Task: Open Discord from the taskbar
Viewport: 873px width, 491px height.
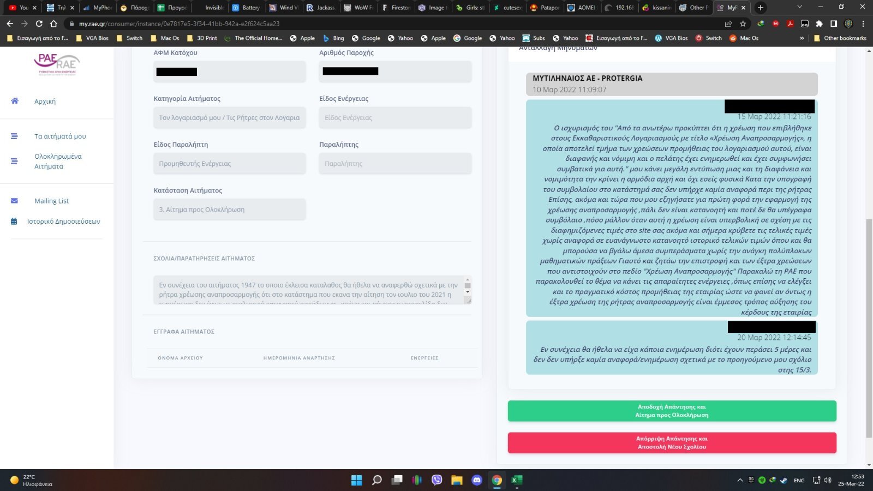Action: pos(477,480)
